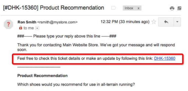This screenshot has height=91, width=188.
Task: Open email in new window icon
Action: click(179, 8)
